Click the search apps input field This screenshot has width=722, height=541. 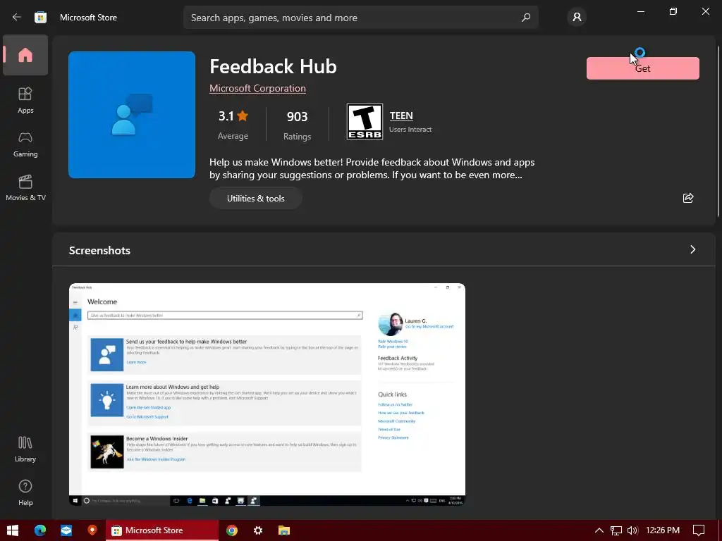(x=360, y=18)
